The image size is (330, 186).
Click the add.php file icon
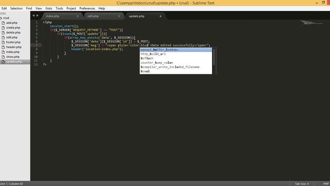tap(3, 23)
